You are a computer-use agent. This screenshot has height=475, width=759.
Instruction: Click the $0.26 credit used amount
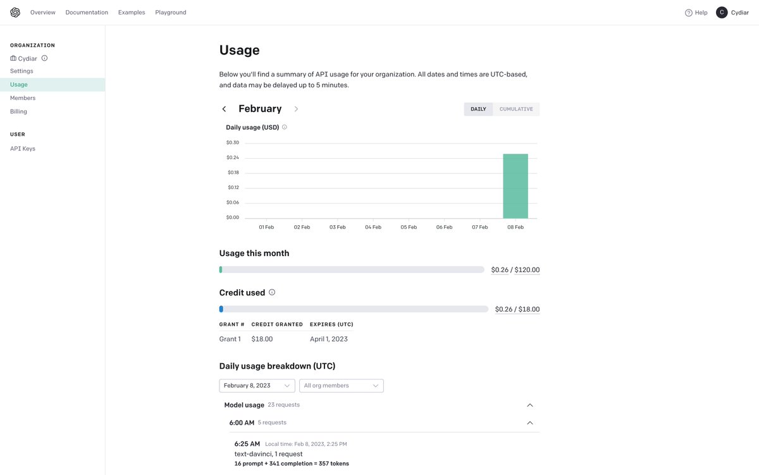[503, 309]
